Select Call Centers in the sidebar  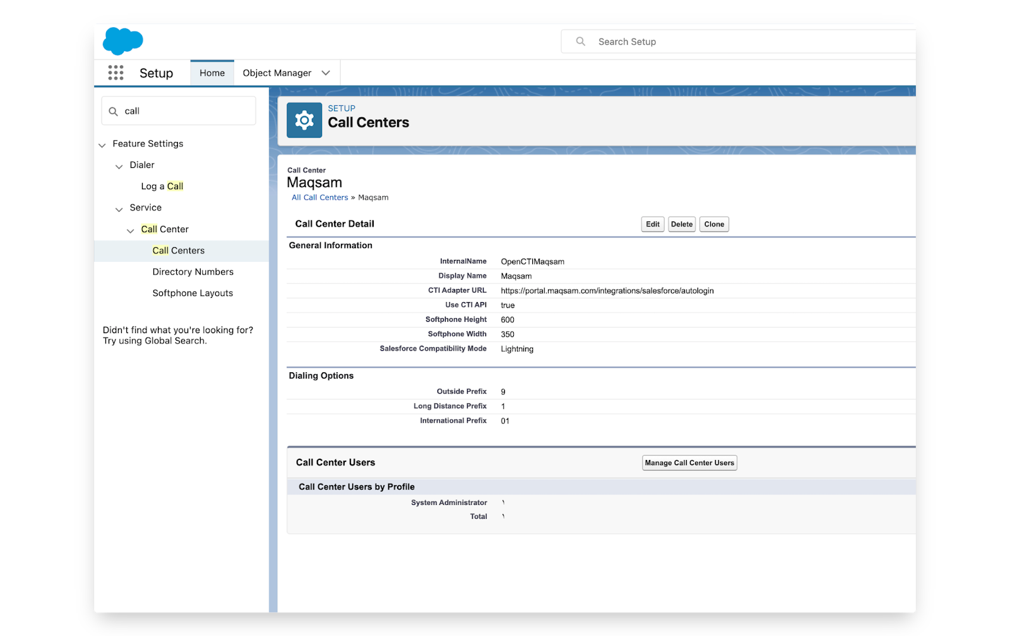(x=179, y=250)
